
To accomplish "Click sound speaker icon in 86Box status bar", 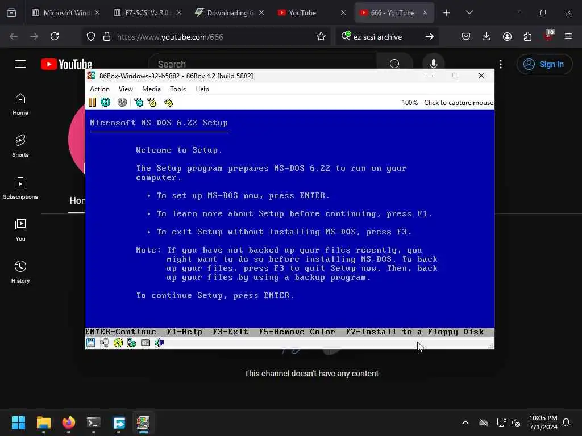I will coord(159,343).
